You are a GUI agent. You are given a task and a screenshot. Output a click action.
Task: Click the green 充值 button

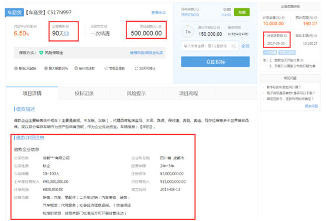click(x=242, y=12)
